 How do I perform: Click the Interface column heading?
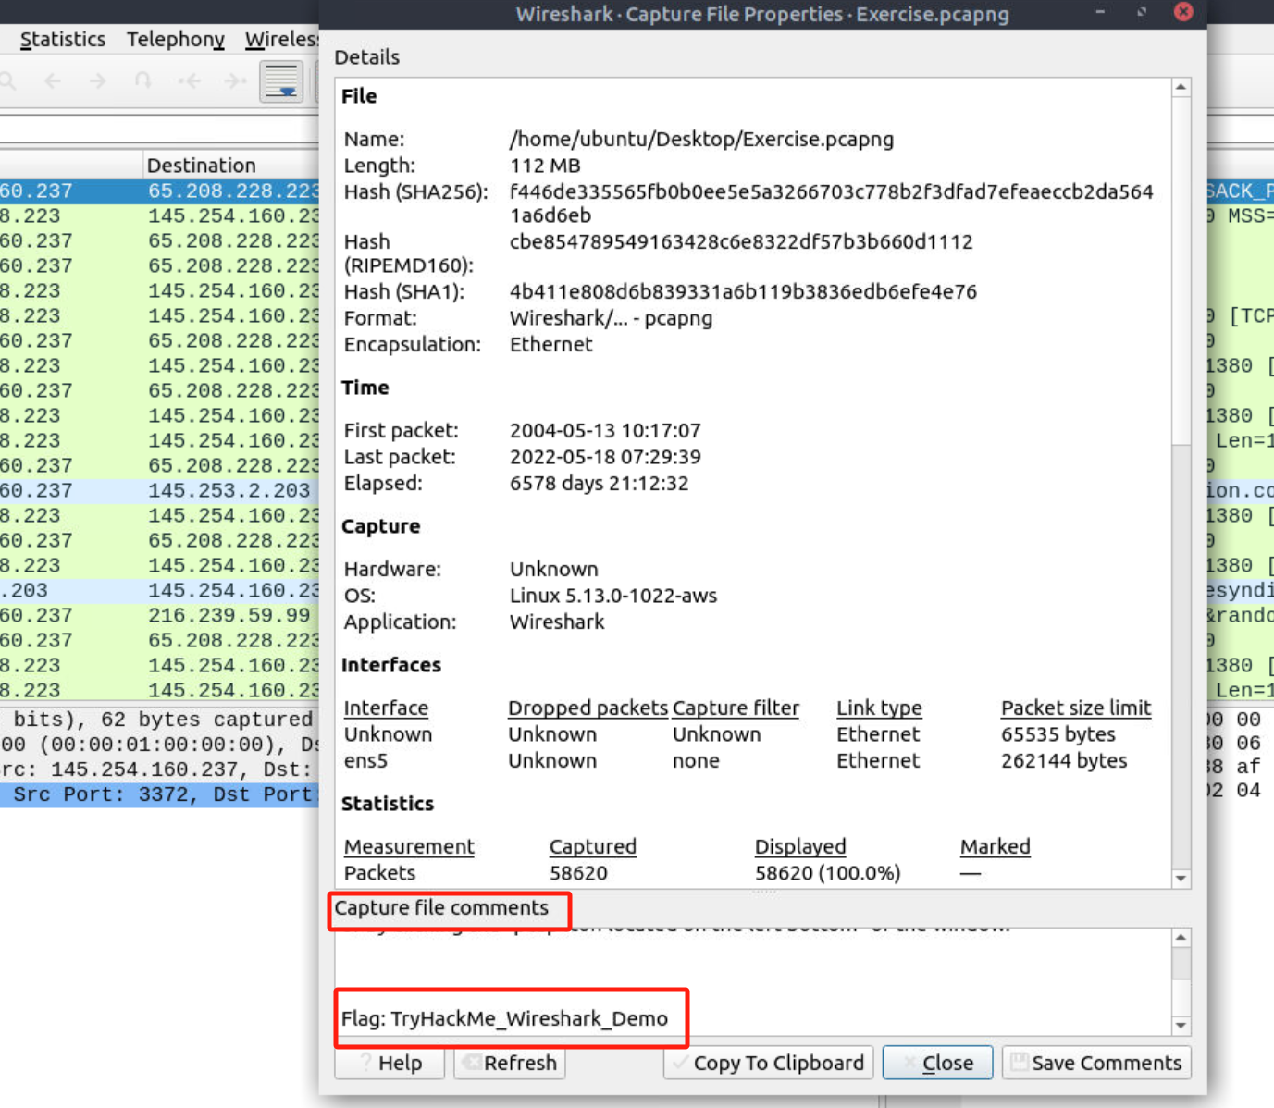[x=386, y=708]
